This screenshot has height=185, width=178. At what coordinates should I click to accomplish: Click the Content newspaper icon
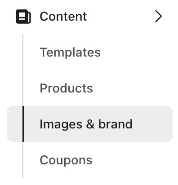tap(23, 17)
